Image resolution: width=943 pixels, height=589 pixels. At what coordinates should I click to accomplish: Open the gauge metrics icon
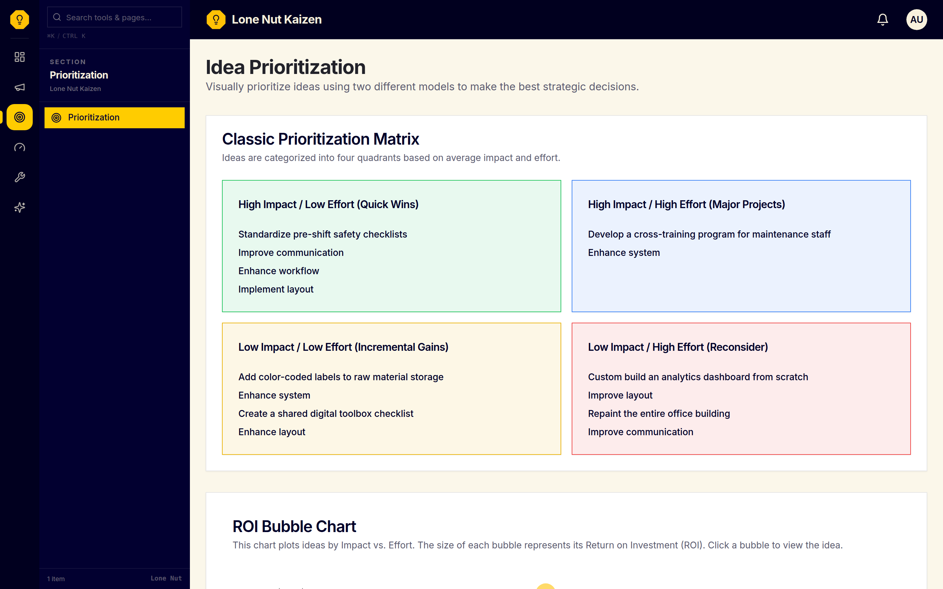pyautogui.click(x=20, y=147)
